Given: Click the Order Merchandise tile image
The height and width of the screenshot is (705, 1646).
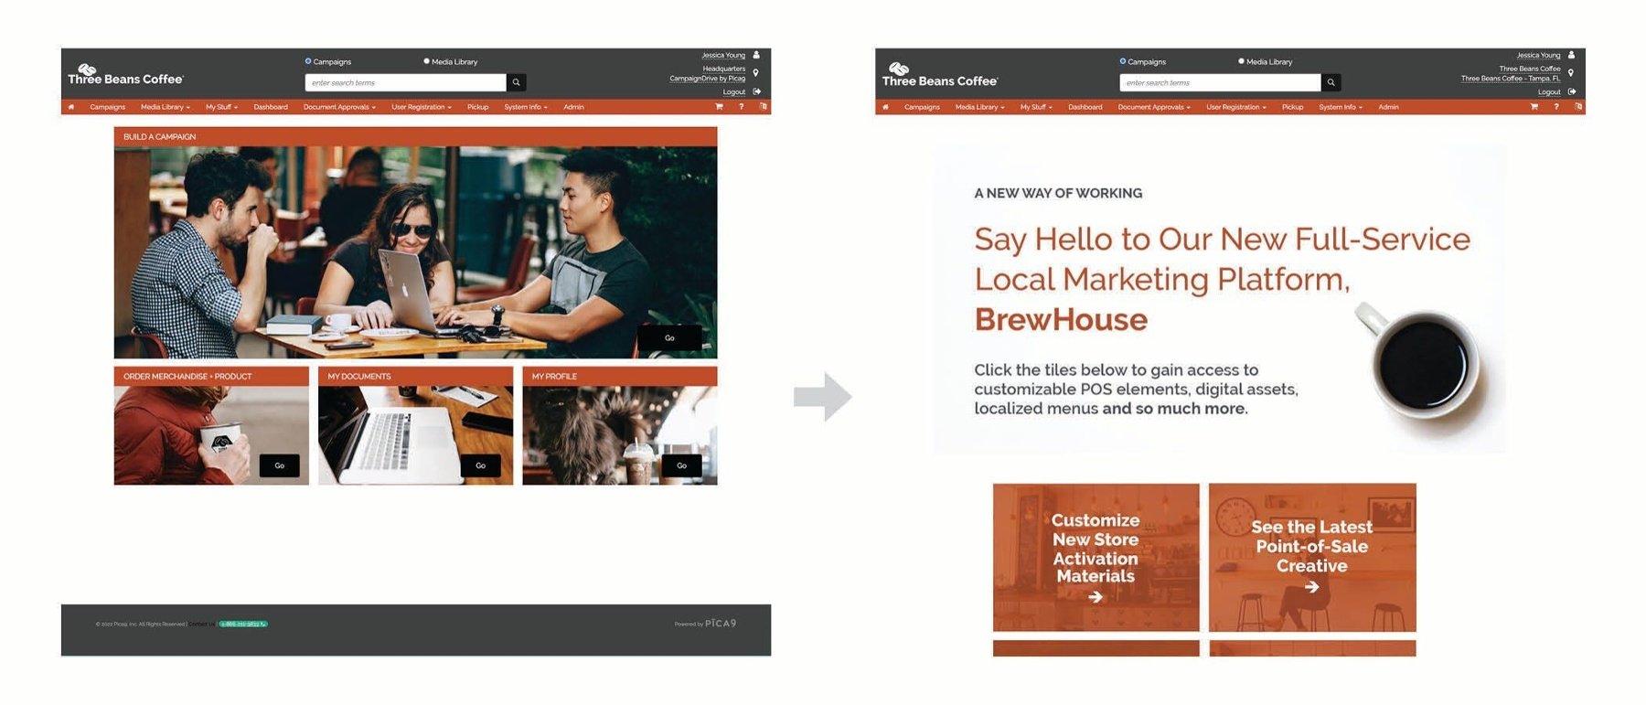Looking at the screenshot, I should coord(211,435).
